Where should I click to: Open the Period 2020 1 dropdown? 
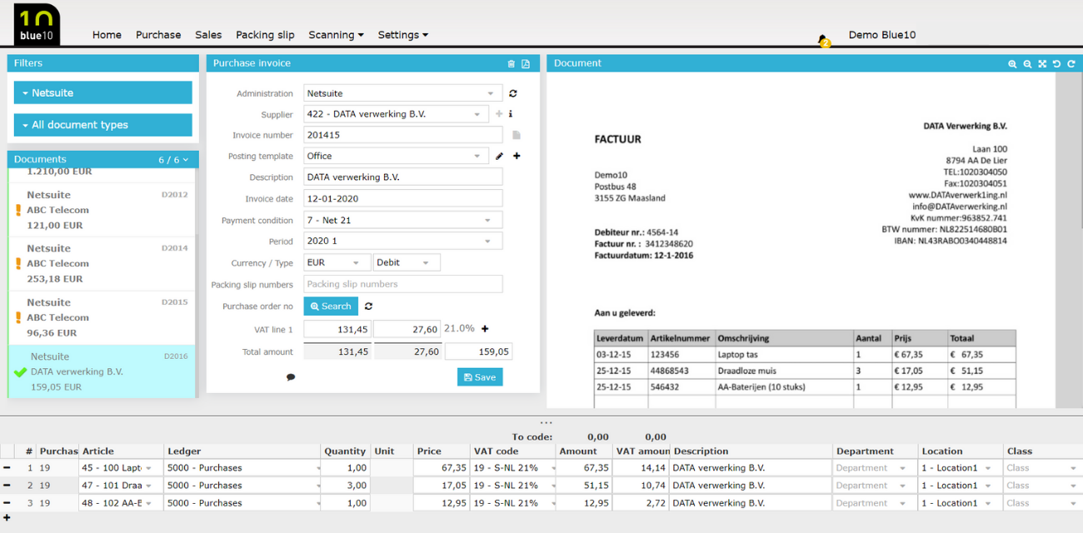pyautogui.click(x=403, y=242)
